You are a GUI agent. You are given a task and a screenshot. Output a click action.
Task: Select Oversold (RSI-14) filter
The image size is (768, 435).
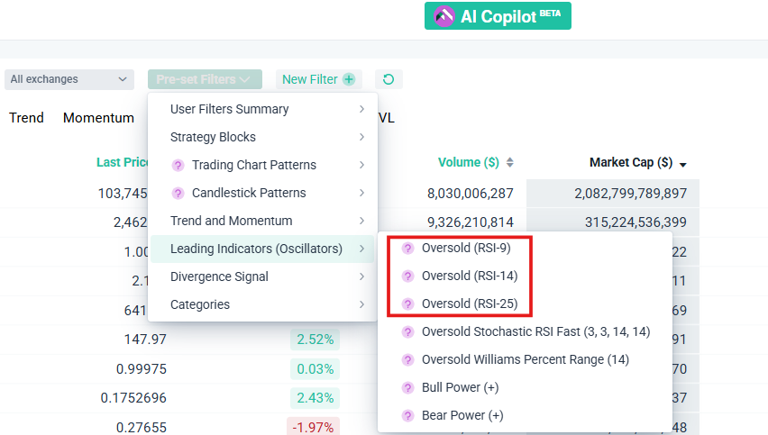pyautogui.click(x=470, y=276)
